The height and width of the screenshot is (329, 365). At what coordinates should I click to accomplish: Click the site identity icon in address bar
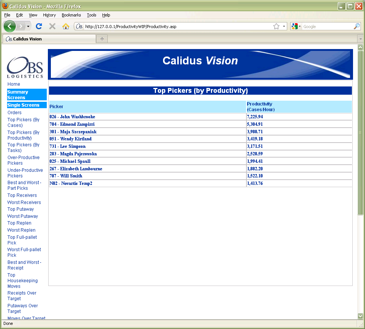(79, 27)
